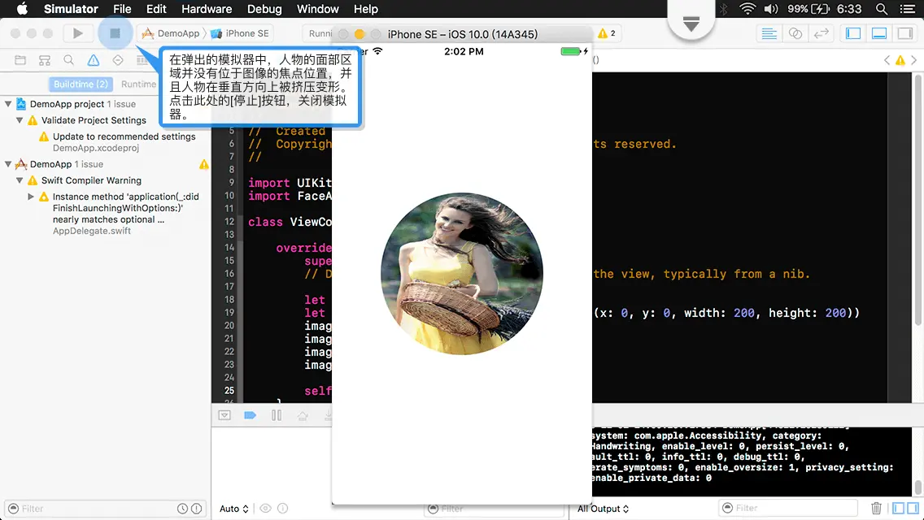Show only the console pane
The width and height of the screenshot is (924, 520).
point(913,508)
